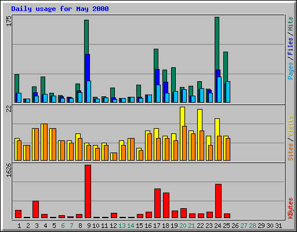297x232 pixels.
Task: Click day label 28 on the x-axis
Action: point(252,226)
